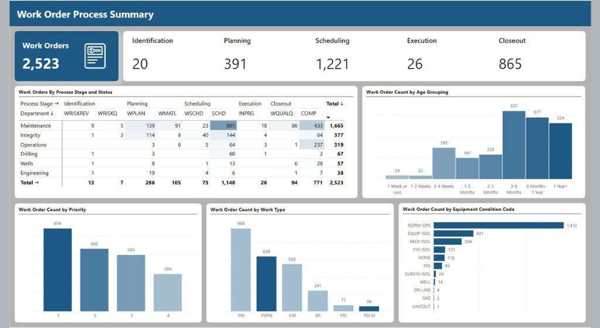Click the WRISKREV column header

coord(77,114)
